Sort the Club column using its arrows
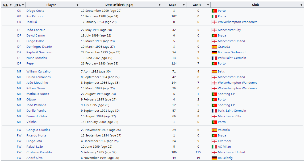 coord(301,5)
